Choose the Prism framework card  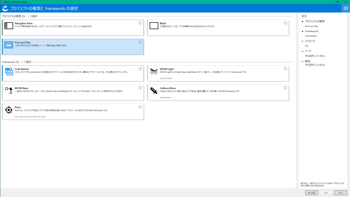coord(73,112)
